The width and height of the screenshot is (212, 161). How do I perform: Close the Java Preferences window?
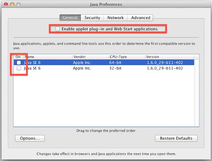click(6, 4)
